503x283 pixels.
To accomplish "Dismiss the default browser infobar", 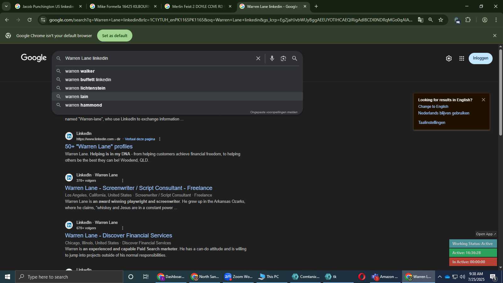I will point(495,36).
